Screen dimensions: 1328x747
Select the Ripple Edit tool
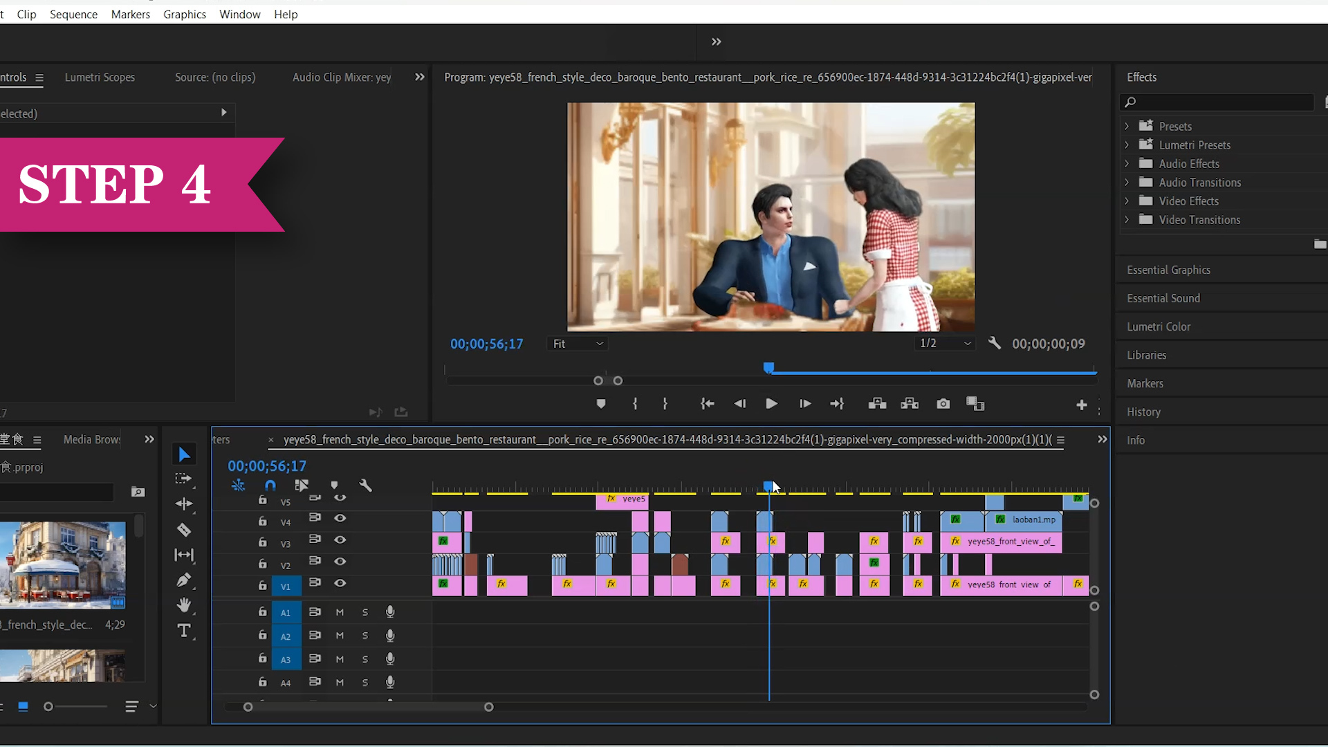point(184,504)
